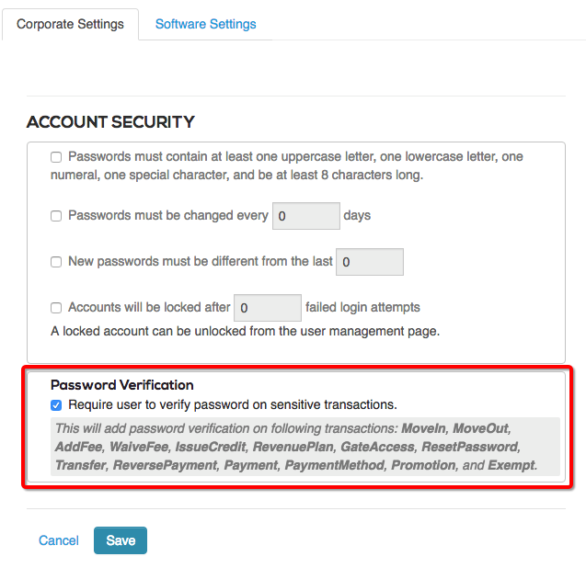Select the failed login attempts number field
The width and height of the screenshot is (586, 568).
pos(268,308)
